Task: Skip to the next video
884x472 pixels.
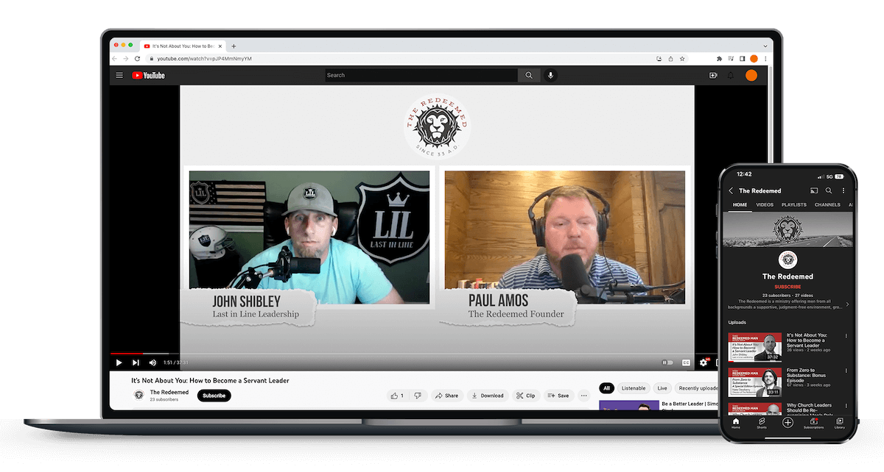Action: coord(136,362)
